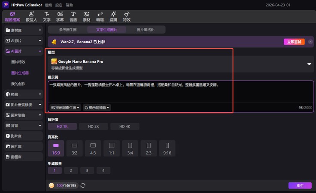Open the 素材 elements tool
The height and width of the screenshot is (193, 316).
pos(87,17)
